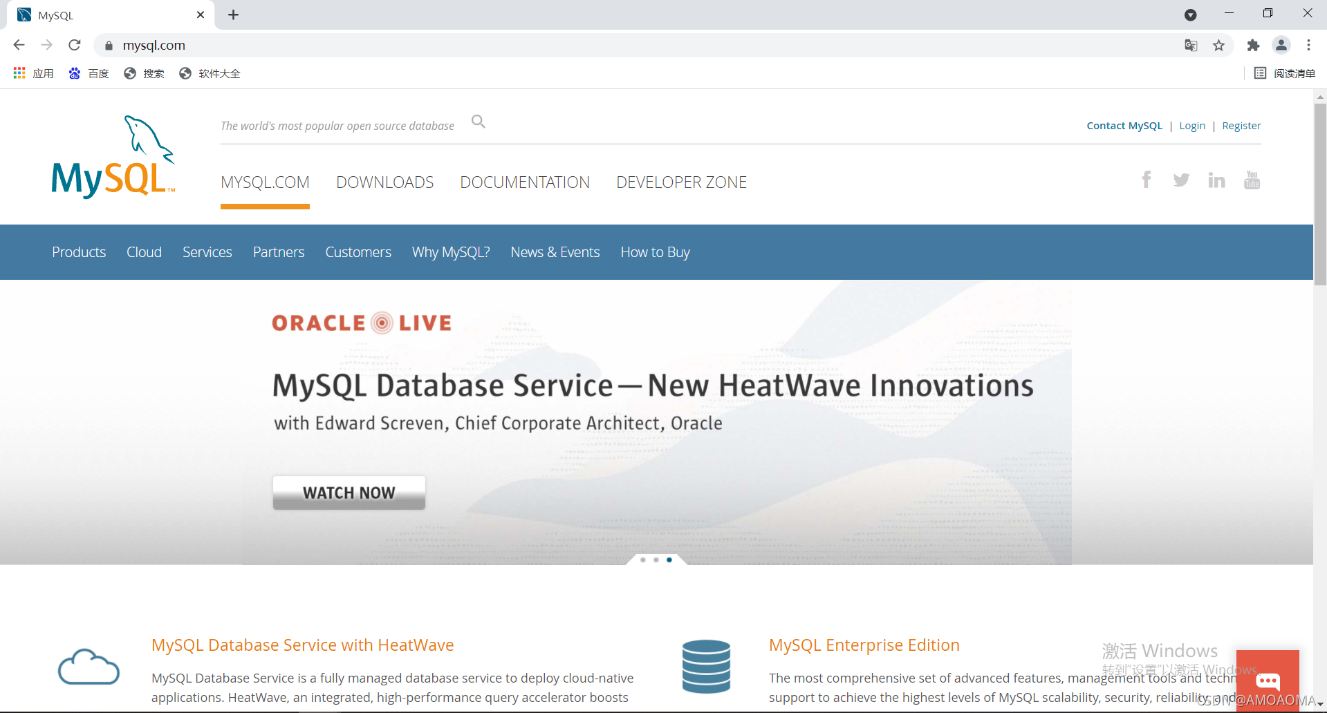
Task: Open the site search magnifier icon
Action: tap(479, 122)
